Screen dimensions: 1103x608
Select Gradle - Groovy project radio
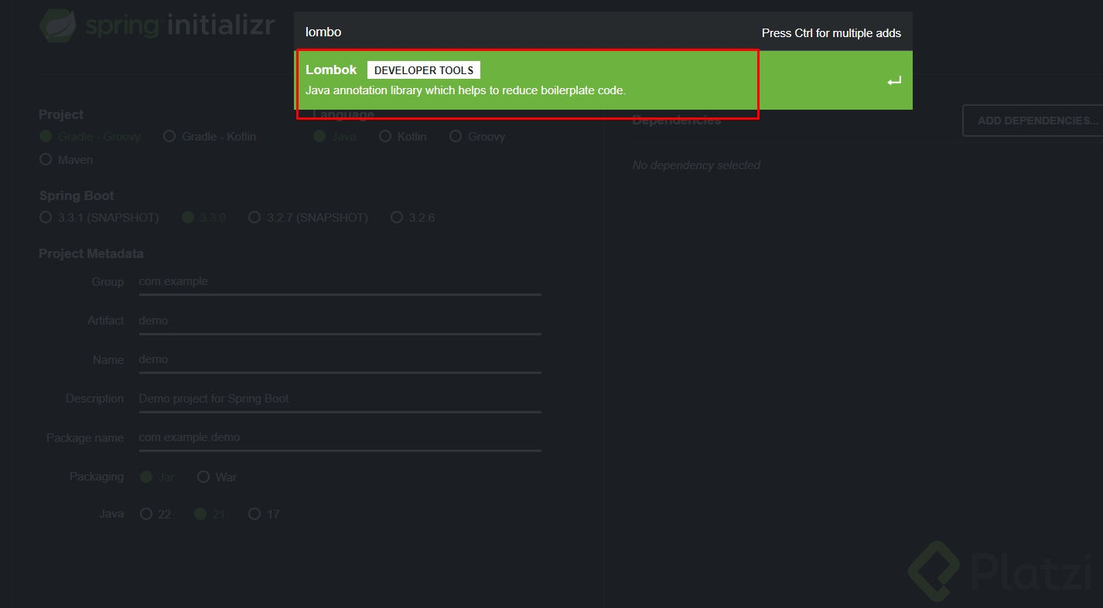45,137
